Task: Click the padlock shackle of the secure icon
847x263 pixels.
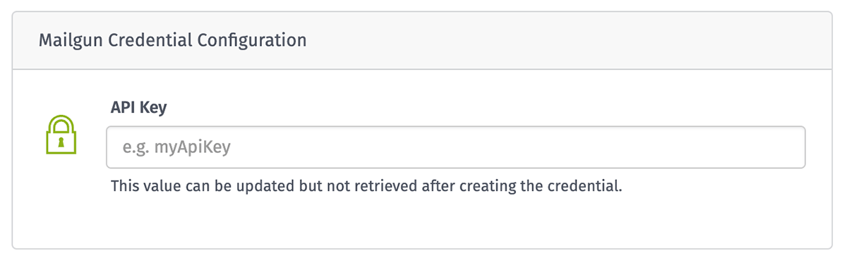Action: tap(61, 122)
